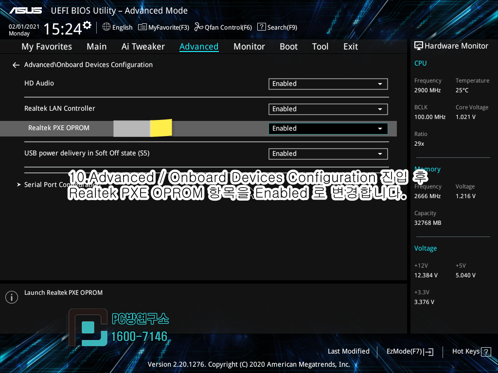Image resolution: width=498 pixels, height=373 pixels.
Task: Click the 32768 MB capacity value
Action: click(x=427, y=223)
